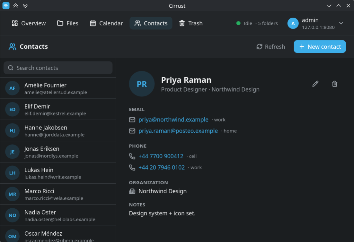Click the search magnifier icon
Viewport: 354px width, 242px height.
[x=11, y=68]
